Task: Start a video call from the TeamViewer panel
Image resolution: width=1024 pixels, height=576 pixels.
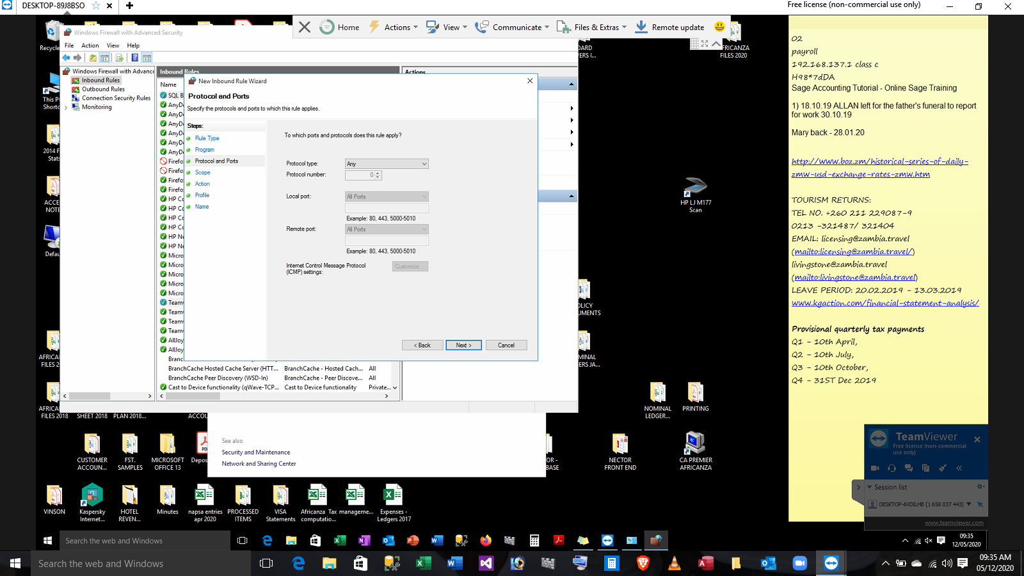Action: point(874,468)
